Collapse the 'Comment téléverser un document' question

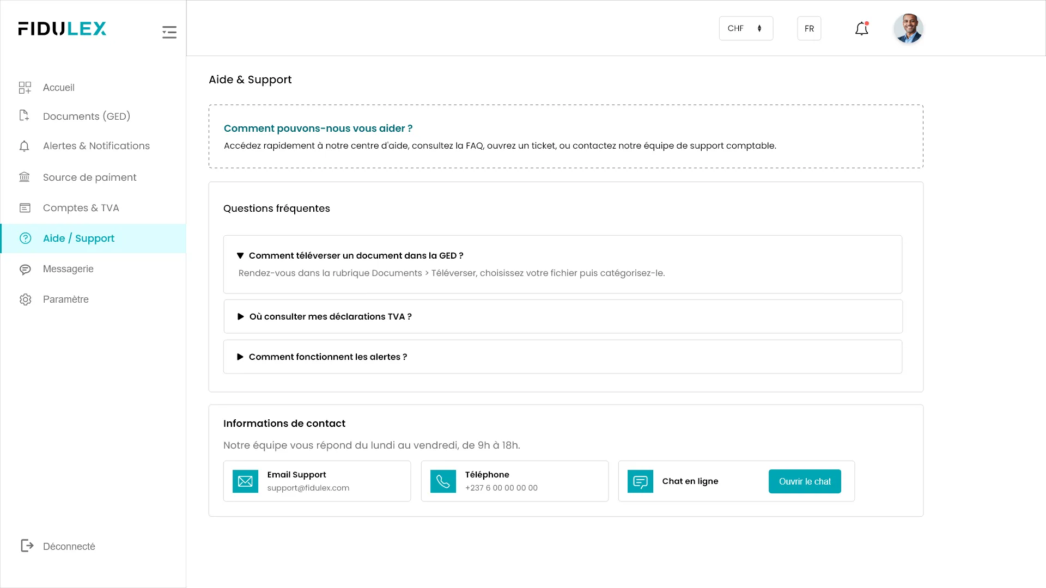[x=350, y=256]
